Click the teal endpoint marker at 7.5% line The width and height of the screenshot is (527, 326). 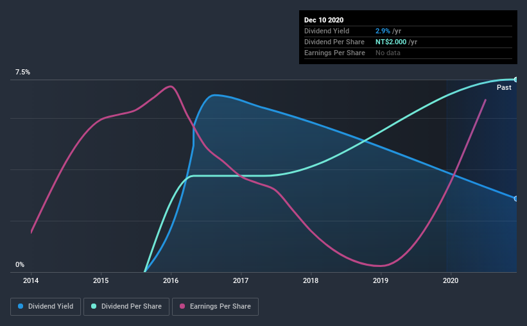tap(516, 80)
